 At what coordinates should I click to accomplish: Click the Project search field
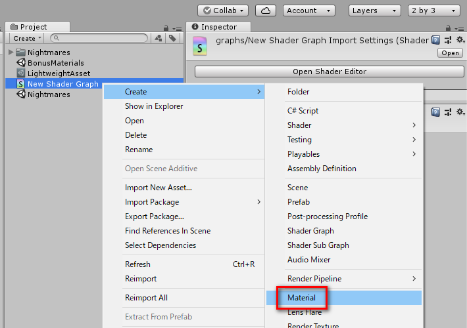coord(99,38)
